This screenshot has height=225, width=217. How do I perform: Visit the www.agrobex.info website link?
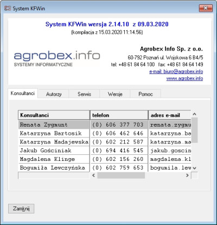(x=184, y=78)
